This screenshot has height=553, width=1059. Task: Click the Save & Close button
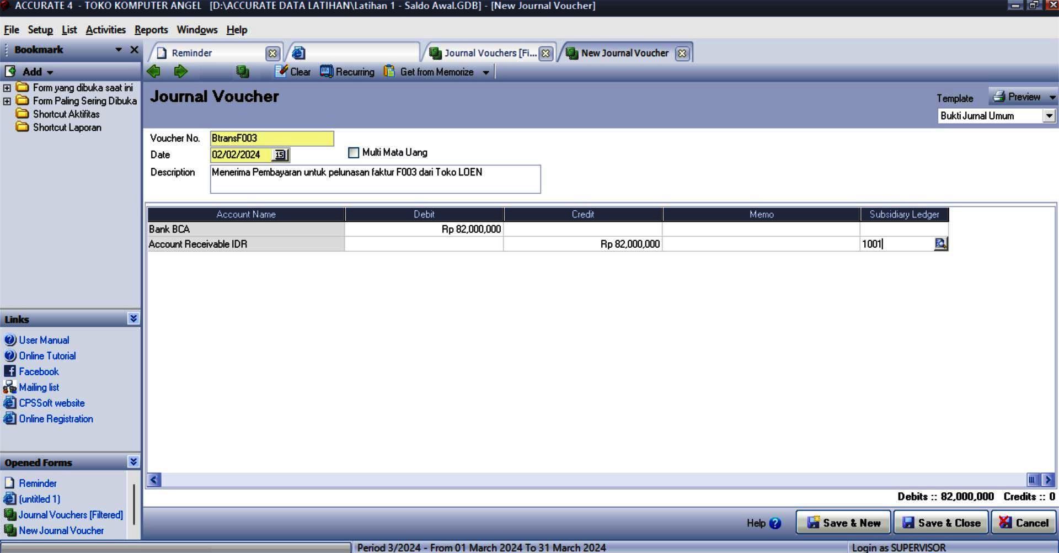[941, 523]
